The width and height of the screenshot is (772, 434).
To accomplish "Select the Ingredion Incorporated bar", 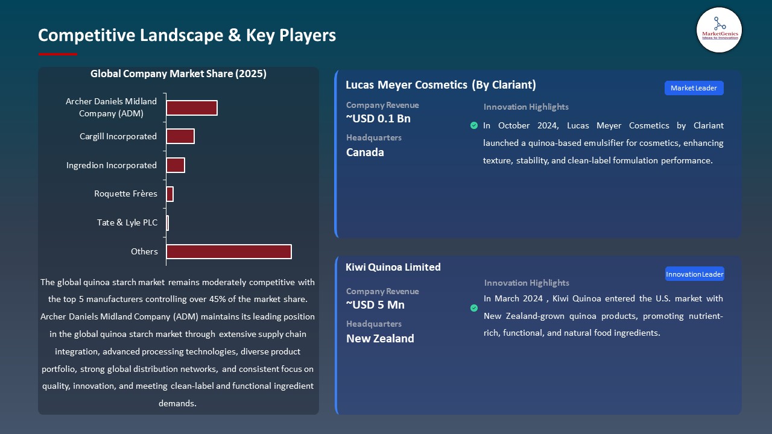I will coord(176,165).
